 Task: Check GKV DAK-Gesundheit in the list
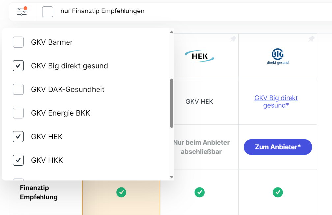tap(18, 89)
